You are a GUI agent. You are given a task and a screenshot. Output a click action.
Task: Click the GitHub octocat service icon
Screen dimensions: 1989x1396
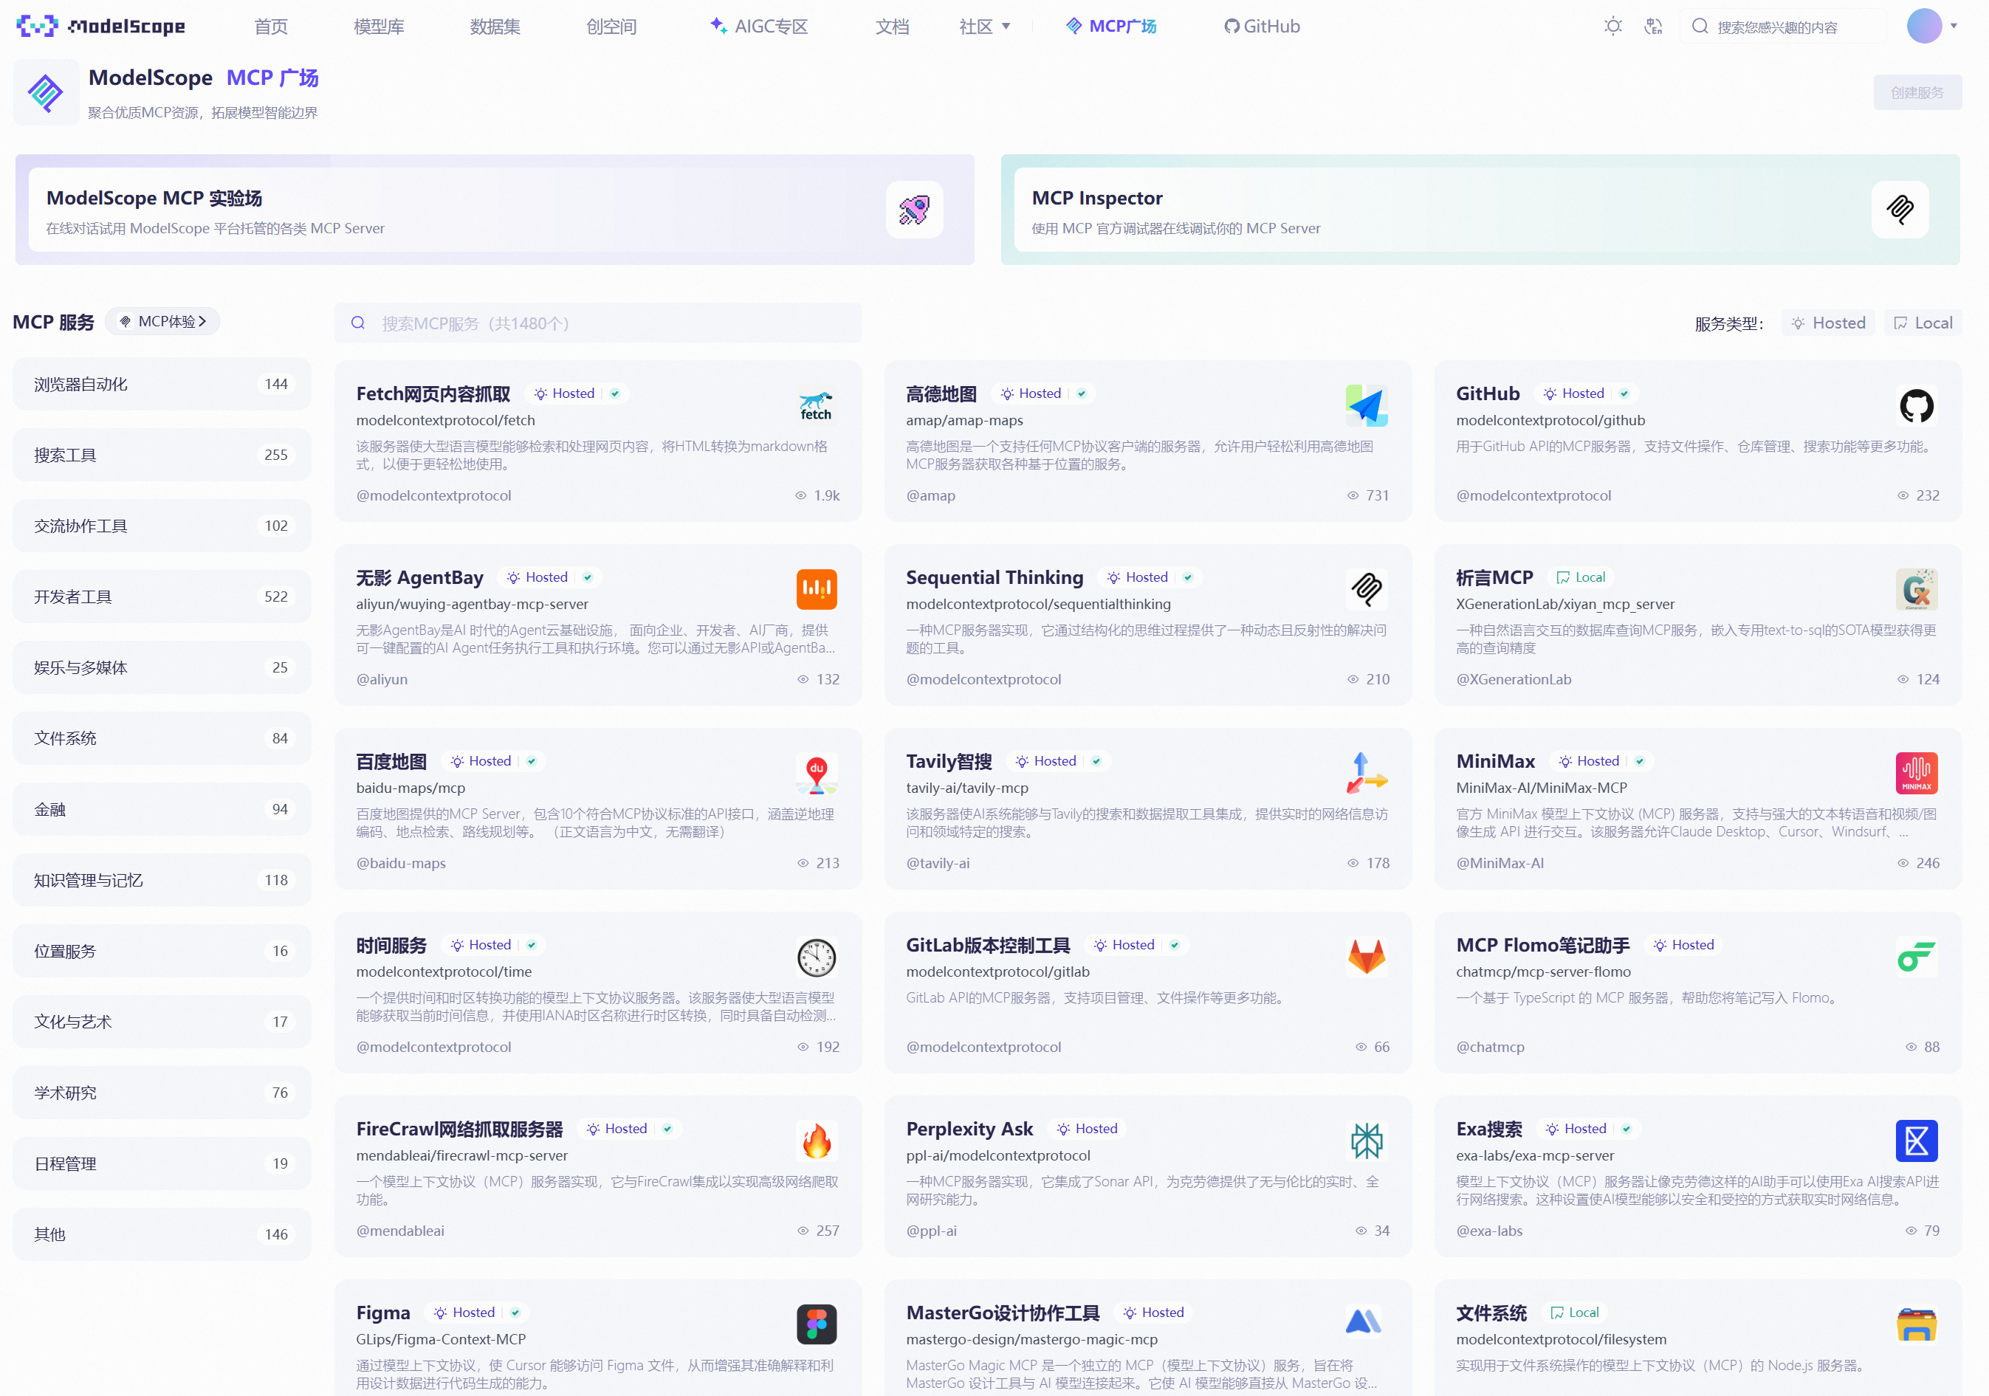pyautogui.click(x=1915, y=405)
